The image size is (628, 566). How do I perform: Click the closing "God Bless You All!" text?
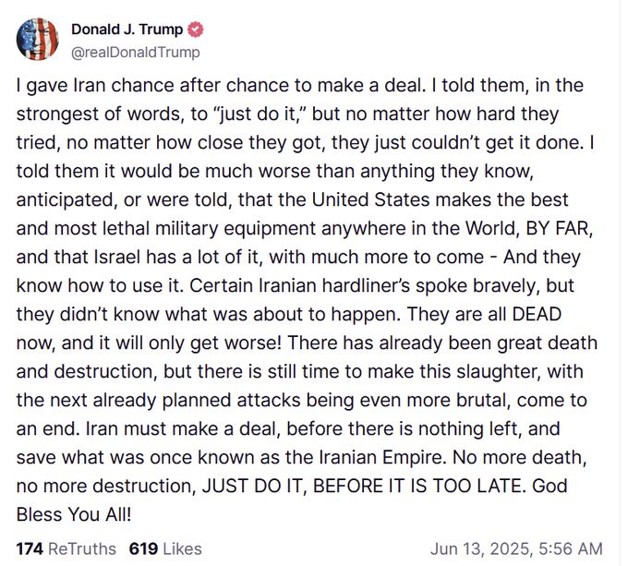(x=292, y=500)
